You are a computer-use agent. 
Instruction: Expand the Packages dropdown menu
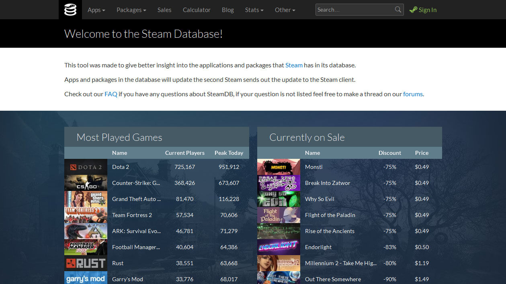(x=131, y=10)
